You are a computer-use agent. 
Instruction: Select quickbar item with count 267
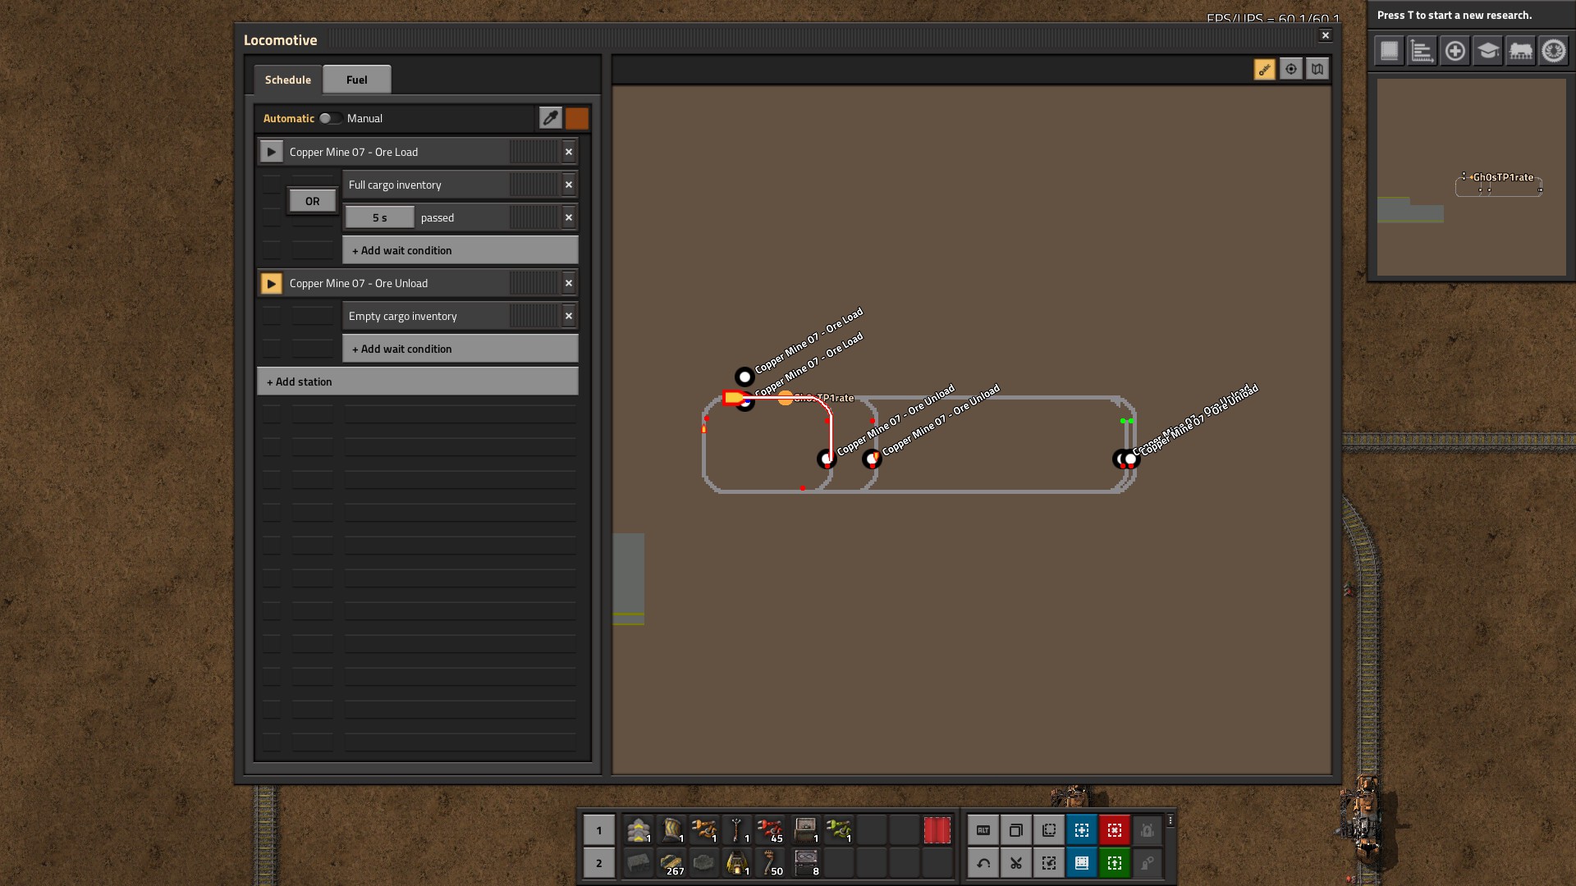[x=671, y=863]
